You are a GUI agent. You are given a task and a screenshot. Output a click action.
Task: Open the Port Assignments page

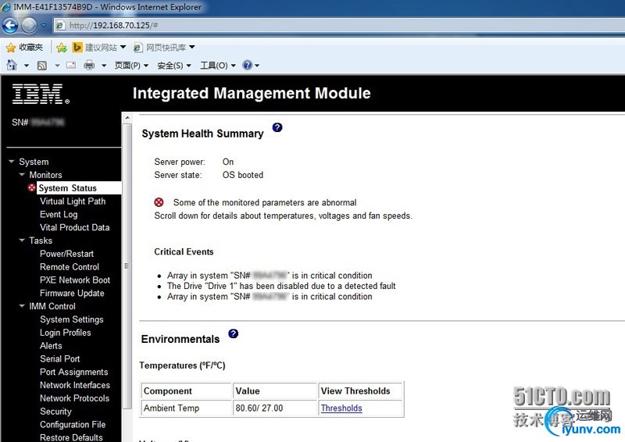73,372
